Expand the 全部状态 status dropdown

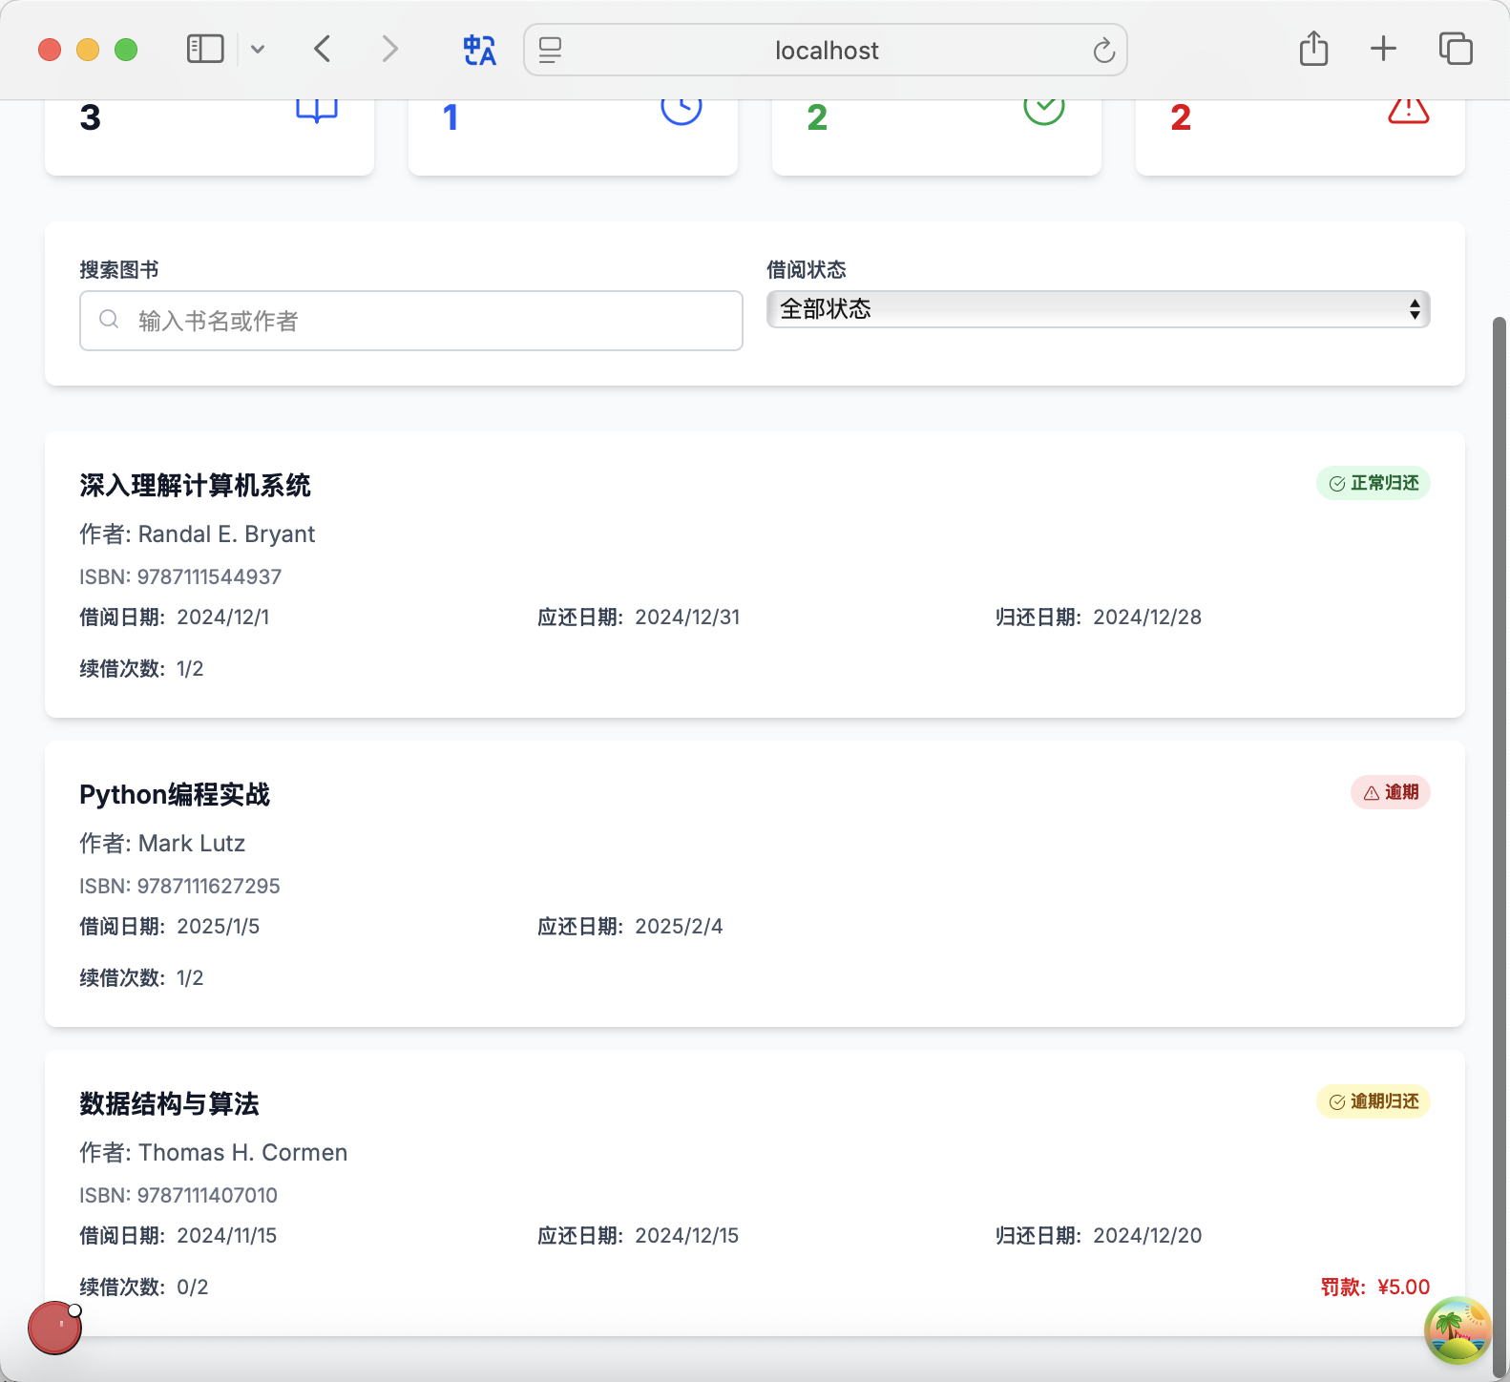tap(1098, 309)
